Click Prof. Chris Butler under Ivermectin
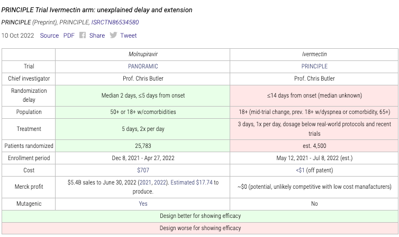The height and width of the screenshot is (237, 399). 314,79
